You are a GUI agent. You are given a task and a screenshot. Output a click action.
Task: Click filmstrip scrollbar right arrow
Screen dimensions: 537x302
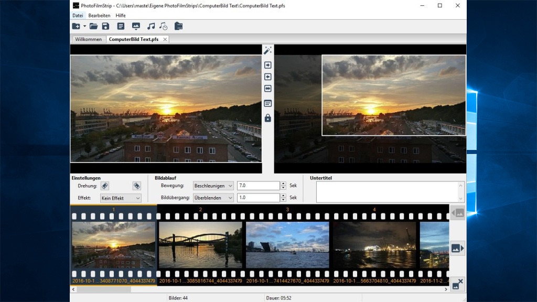pyautogui.click(x=446, y=289)
